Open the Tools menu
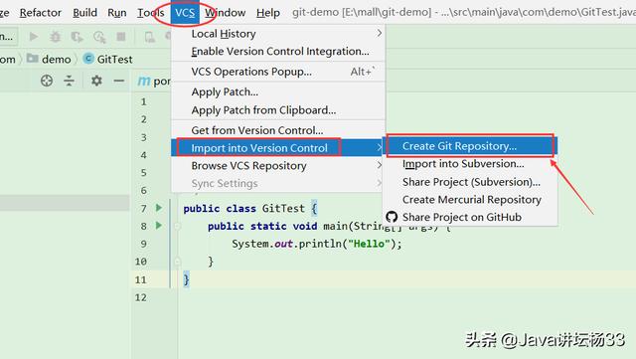Viewport: 636px width, 359px height. [x=150, y=13]
